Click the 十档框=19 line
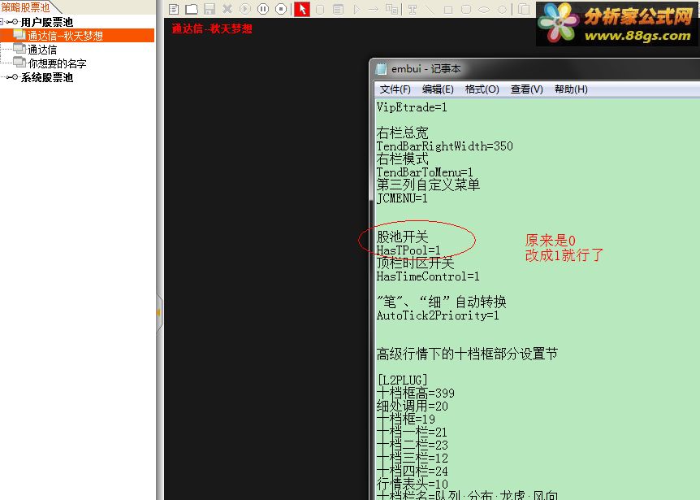The width and height of the screenshot is (700, 500). click(406, 420)
